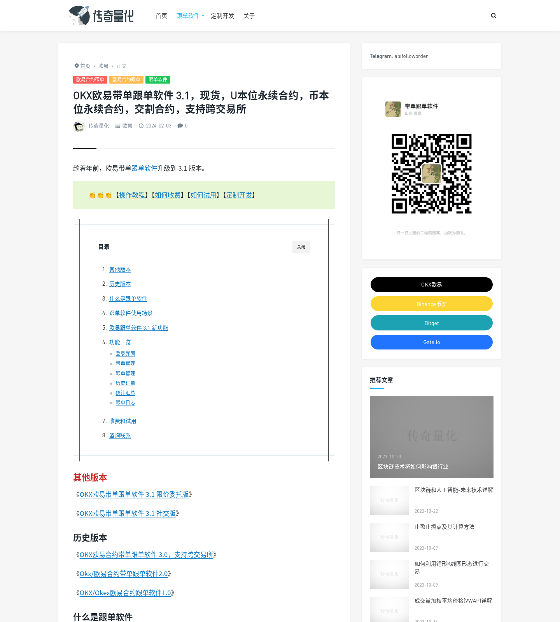Jump to 跟单管理 sub-item
Image resolution: width=560 pixels, height=622 pixels.
pos(126,374)
